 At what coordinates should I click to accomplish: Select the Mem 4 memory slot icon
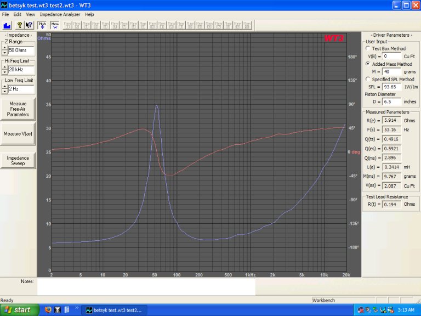pyautogui.click(x=96, y=26)
